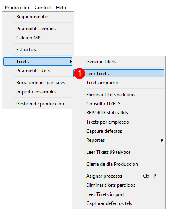Image resolution: width=169 pixels, height=213 pixels.
Task: Open the Control menu
Action: (x=43, y=8)
